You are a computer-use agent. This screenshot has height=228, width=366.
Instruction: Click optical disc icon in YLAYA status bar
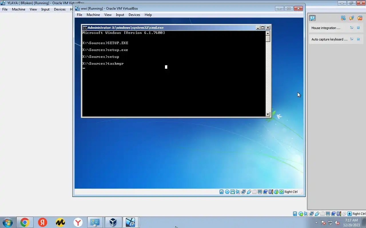click(x=301, y=214)
